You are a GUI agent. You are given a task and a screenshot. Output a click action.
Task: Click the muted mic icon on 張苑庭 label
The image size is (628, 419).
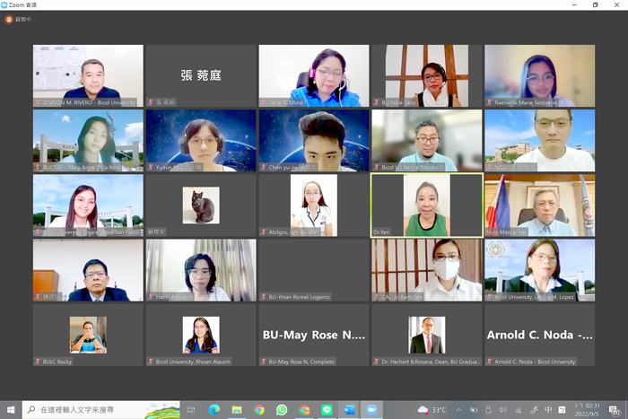(x=151, y=102)
